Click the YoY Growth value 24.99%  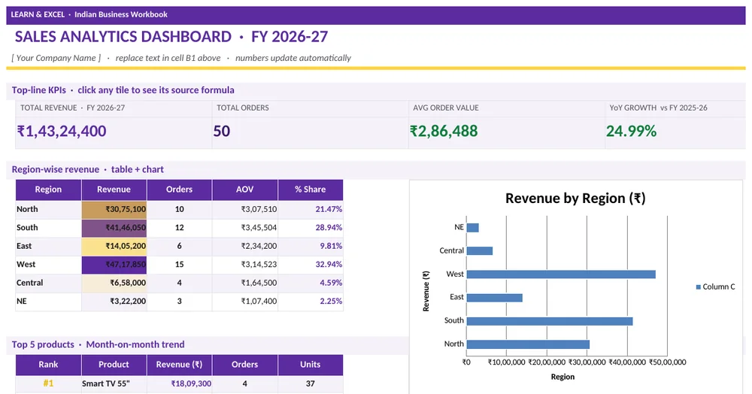[x=631, y=131]
